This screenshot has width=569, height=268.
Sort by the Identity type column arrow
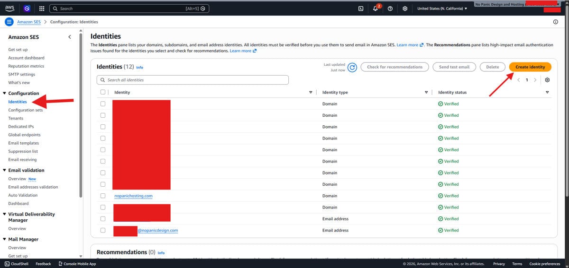pyautogui.click(x=426, y=92)
